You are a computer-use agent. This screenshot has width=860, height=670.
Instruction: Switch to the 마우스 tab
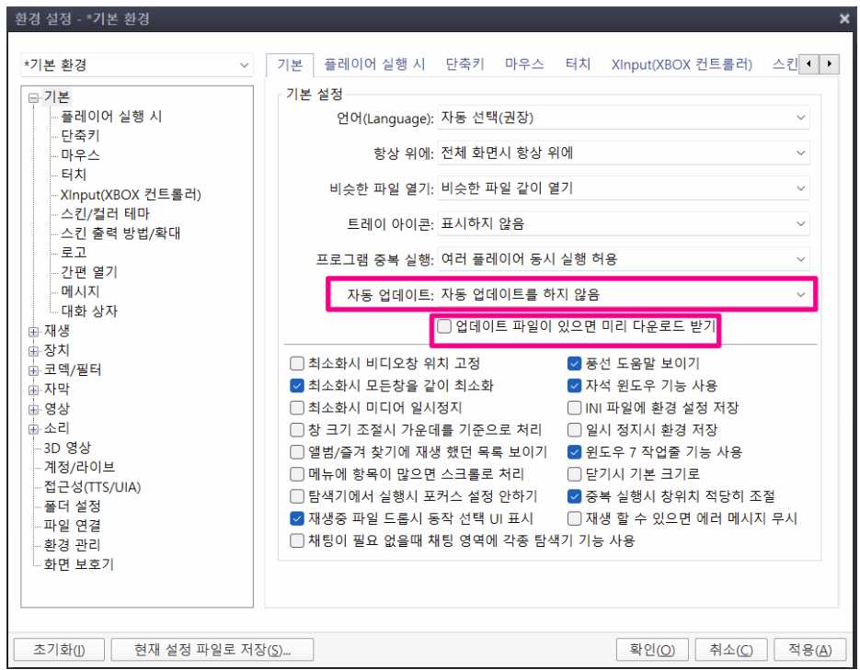pos(524,64)
